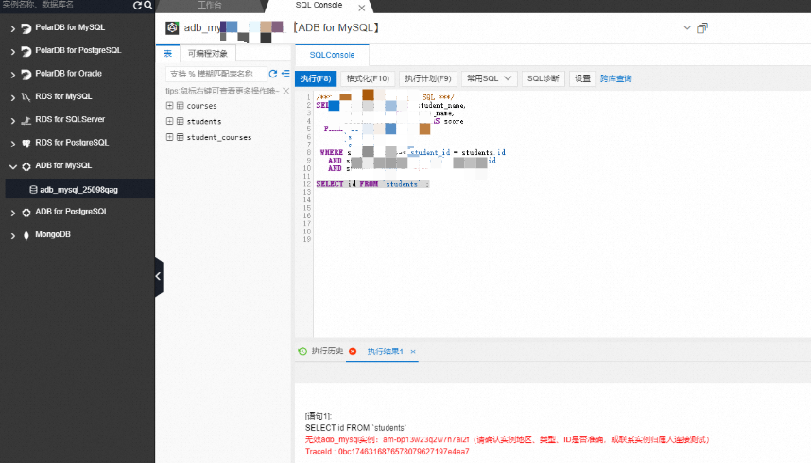Click table icon next to courses
811x463 pixels.
coord(180,106)
